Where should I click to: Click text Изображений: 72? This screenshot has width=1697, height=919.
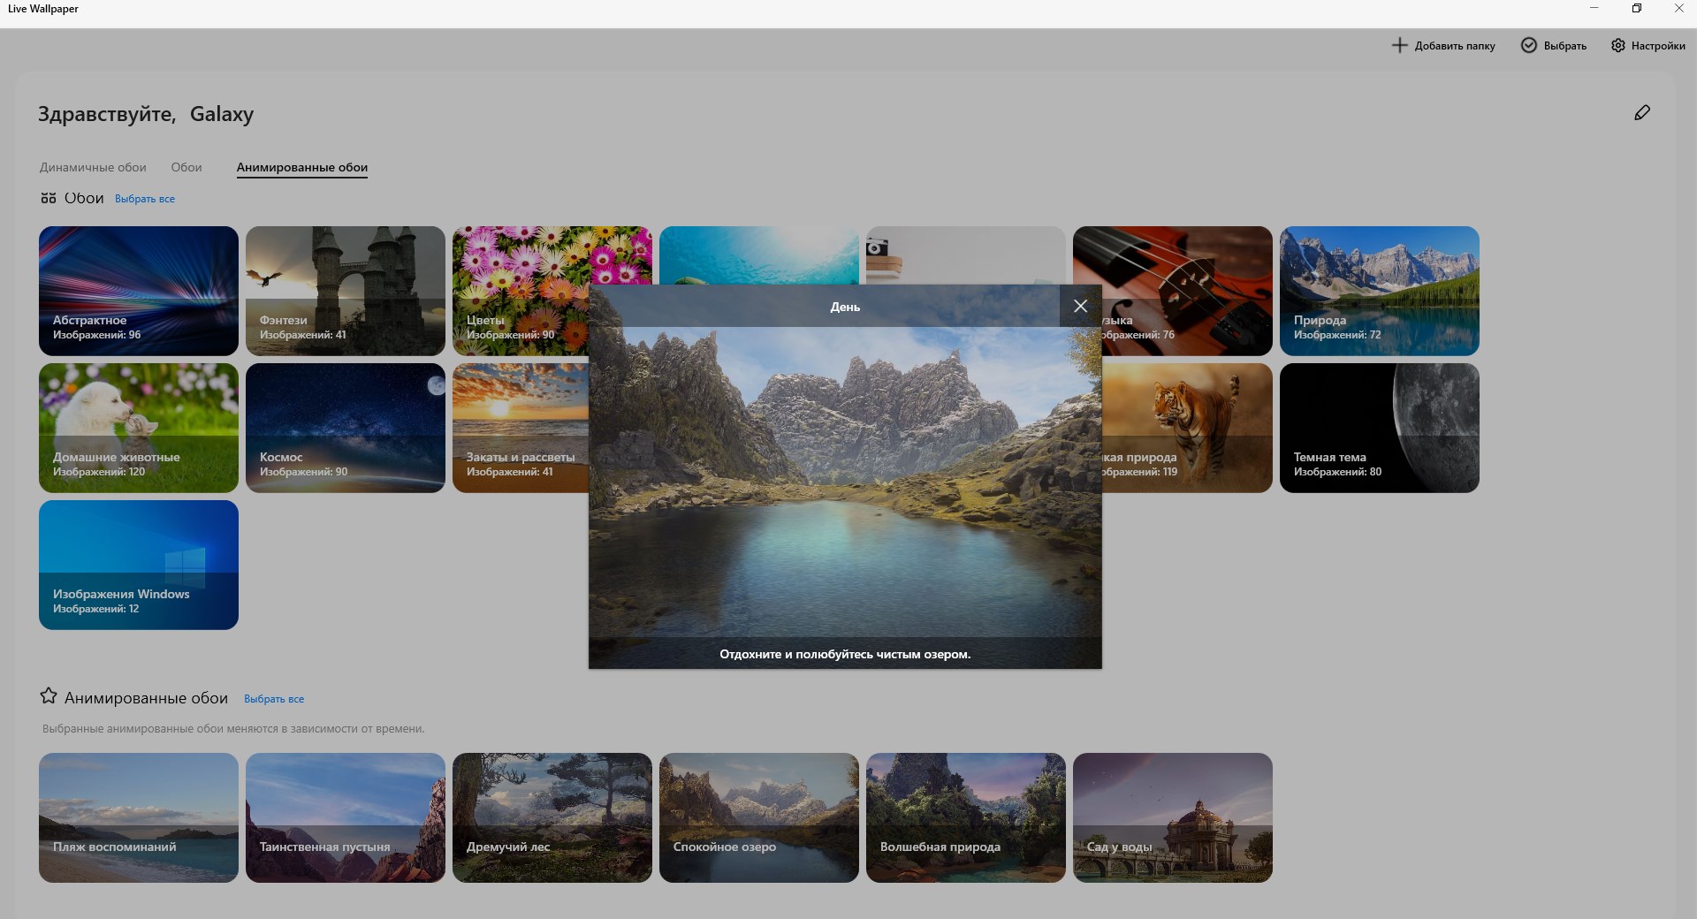[1336, 335]
